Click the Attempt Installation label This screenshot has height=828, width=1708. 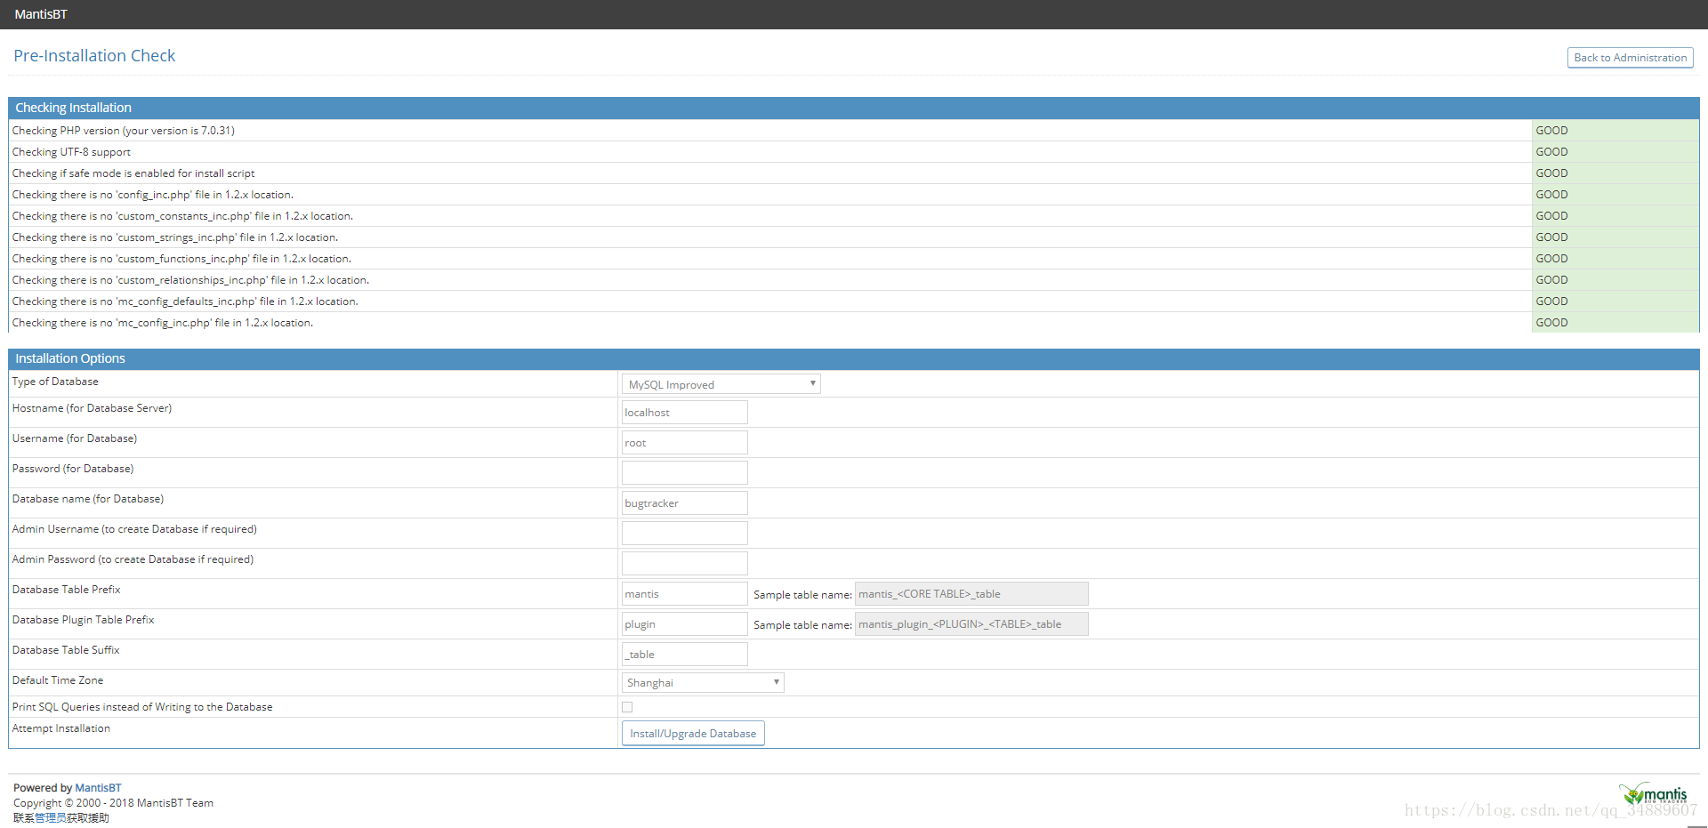point(61,728)
